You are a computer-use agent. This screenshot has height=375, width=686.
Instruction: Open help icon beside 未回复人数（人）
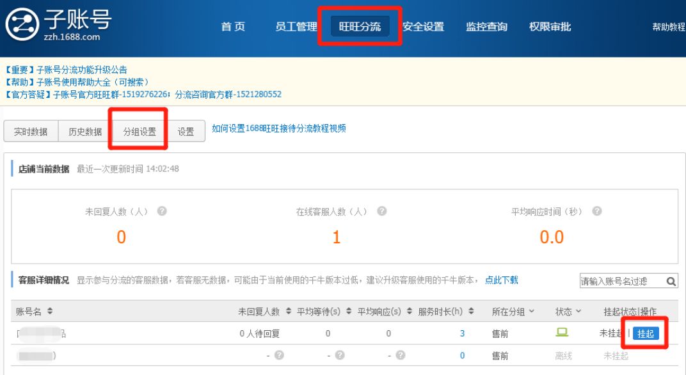click(x=162, y=211)
